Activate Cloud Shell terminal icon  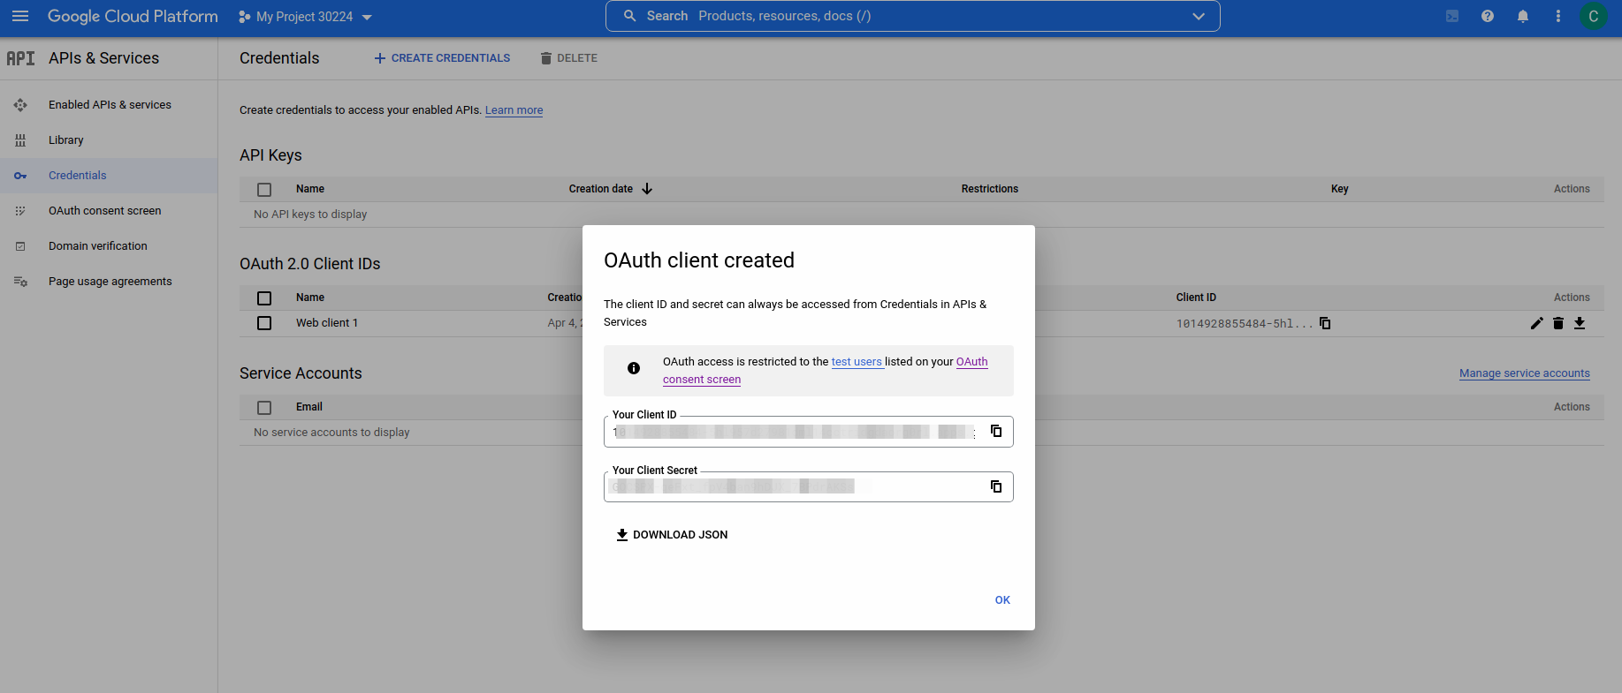click(x=1452, y=16)
